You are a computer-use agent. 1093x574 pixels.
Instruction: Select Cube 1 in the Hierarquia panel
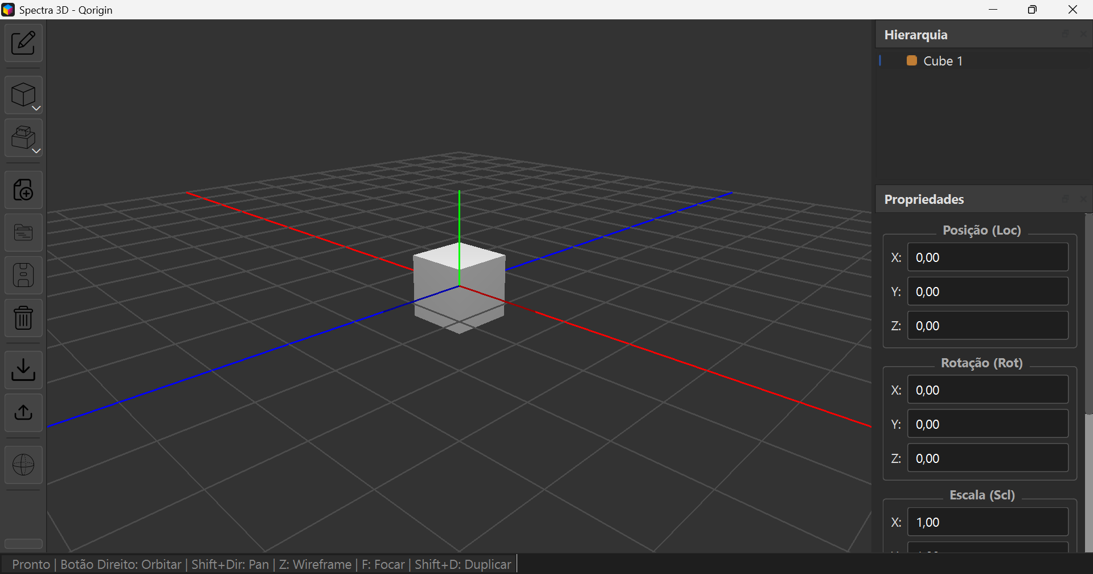tap(943, 60)
